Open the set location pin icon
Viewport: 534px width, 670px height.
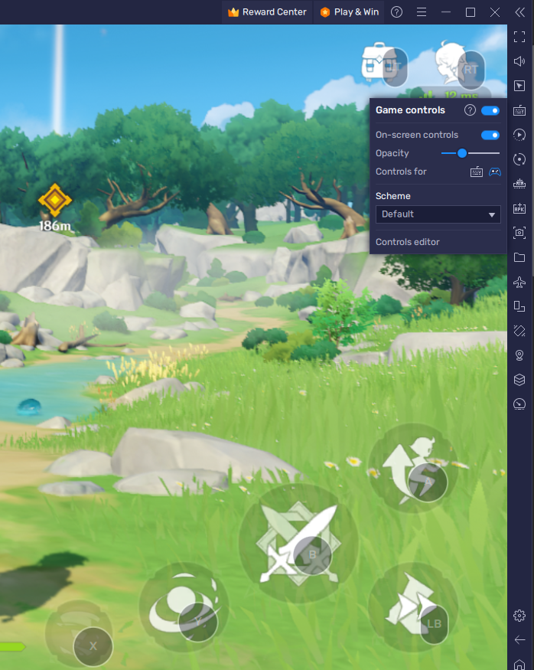click(x=519, y=355)
